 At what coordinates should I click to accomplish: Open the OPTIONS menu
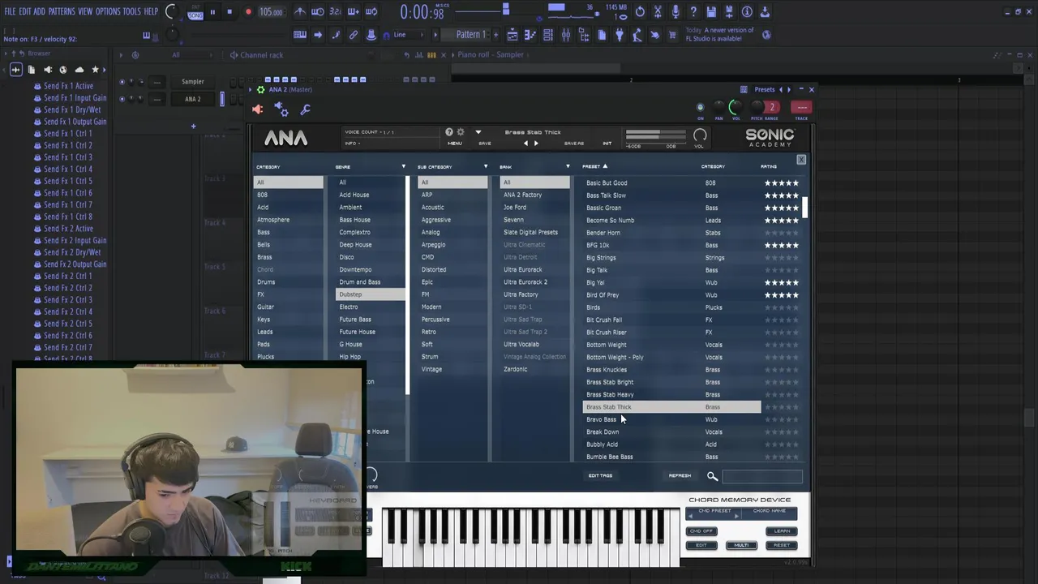click(108, 11)
